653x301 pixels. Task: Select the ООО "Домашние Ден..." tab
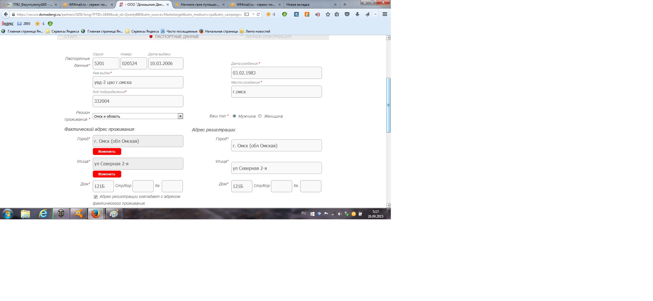144,5
